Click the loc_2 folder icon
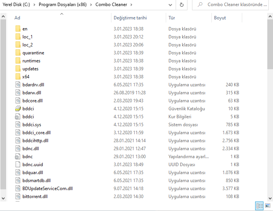273x211 pixels. 18,45
